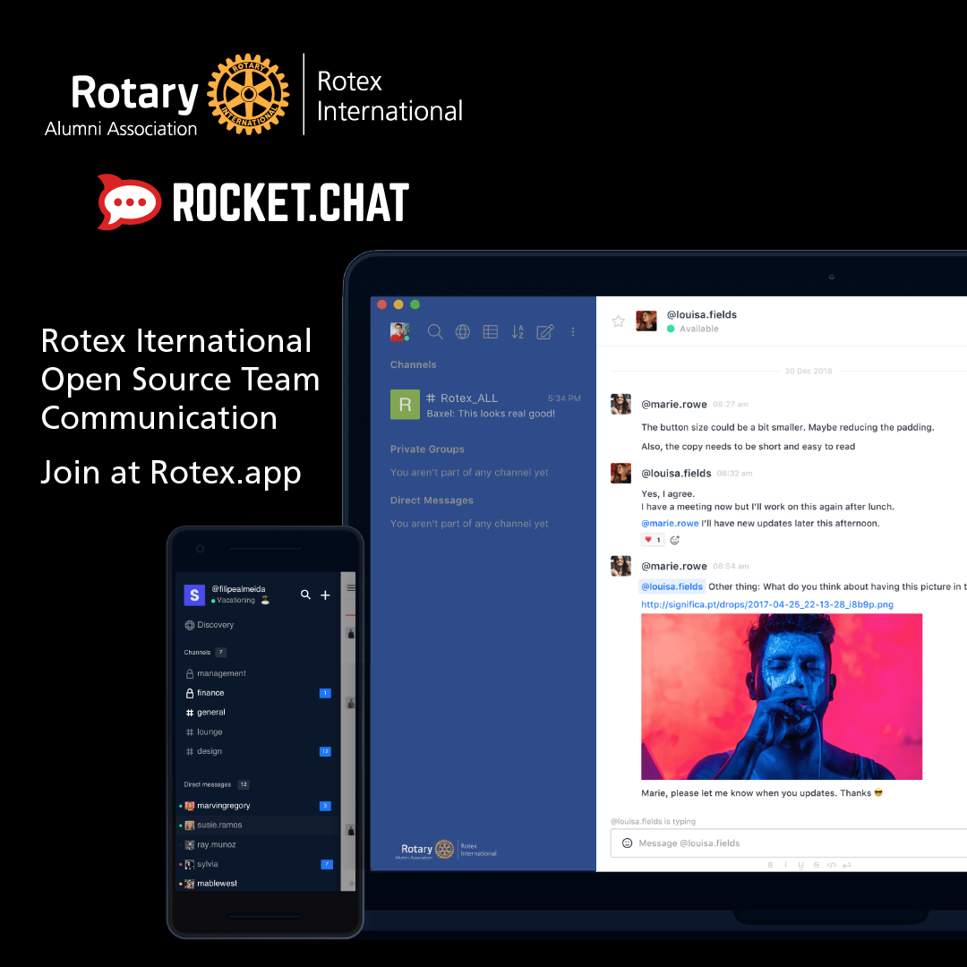Open the blue-faced man image preview
This screenshot has height=967, width=967.
tap(782, 697)
